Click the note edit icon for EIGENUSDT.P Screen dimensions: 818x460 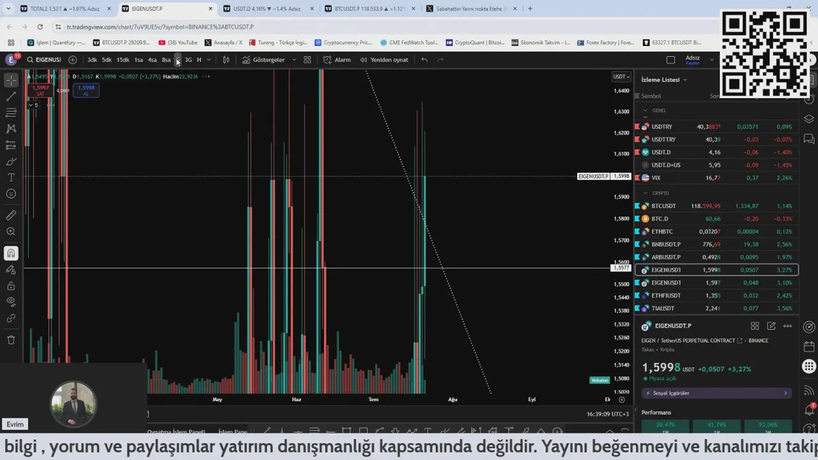(x=771, y=326)
